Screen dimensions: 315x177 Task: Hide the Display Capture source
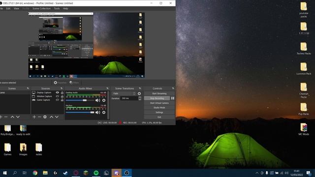point(57,92)
